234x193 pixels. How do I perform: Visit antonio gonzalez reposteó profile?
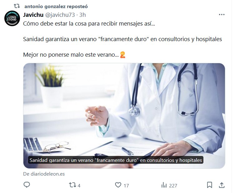(56, 7)
